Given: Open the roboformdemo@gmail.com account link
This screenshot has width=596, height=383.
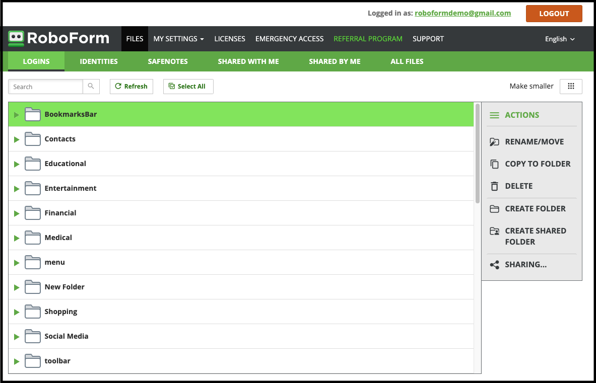Looking at the screenshot, I should click(462, 13).
